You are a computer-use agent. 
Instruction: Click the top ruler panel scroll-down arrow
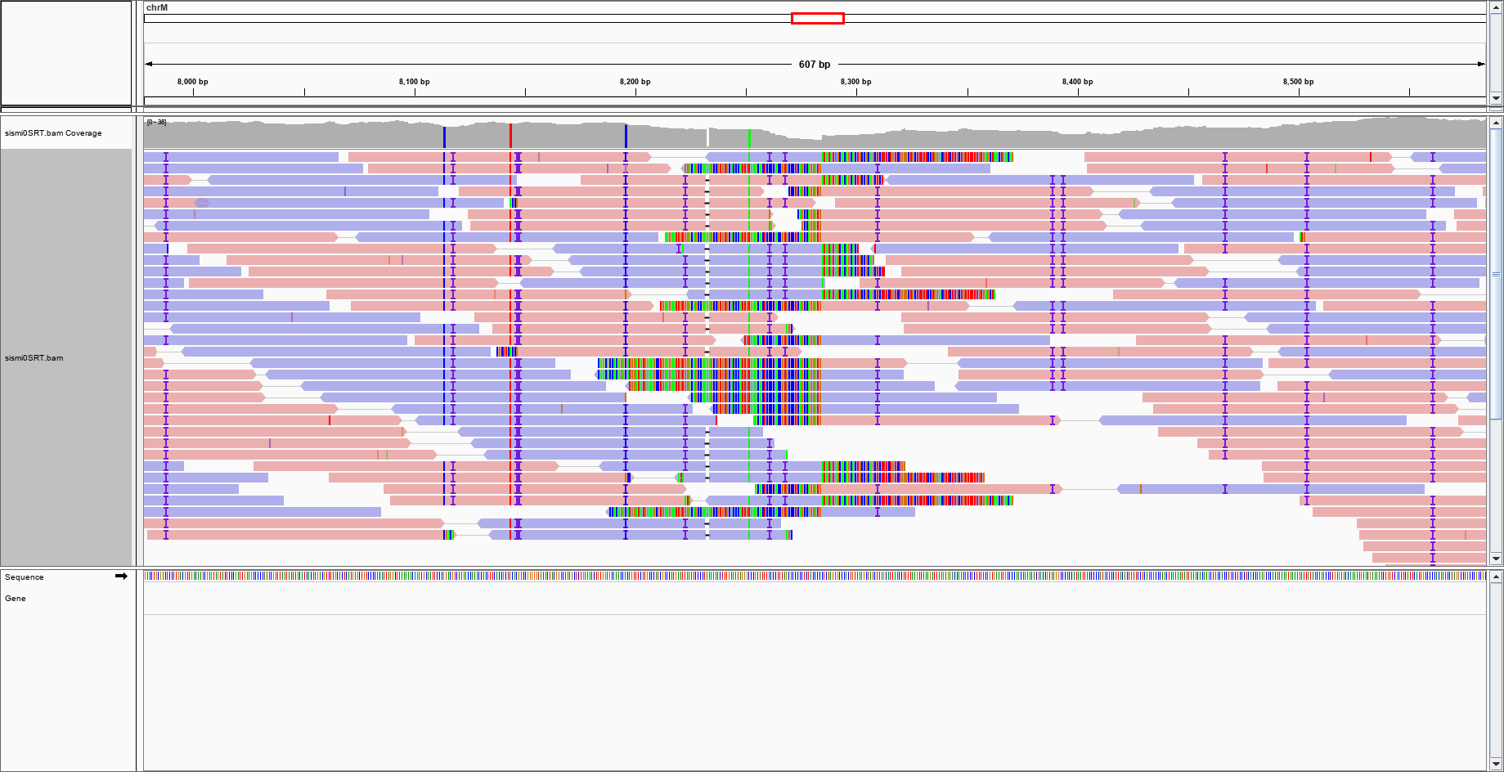(x=1496, y=98)
